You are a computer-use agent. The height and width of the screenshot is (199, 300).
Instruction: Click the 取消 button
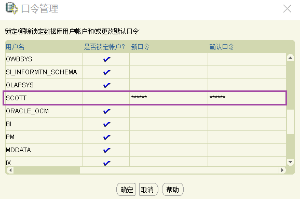coord(148,190)
